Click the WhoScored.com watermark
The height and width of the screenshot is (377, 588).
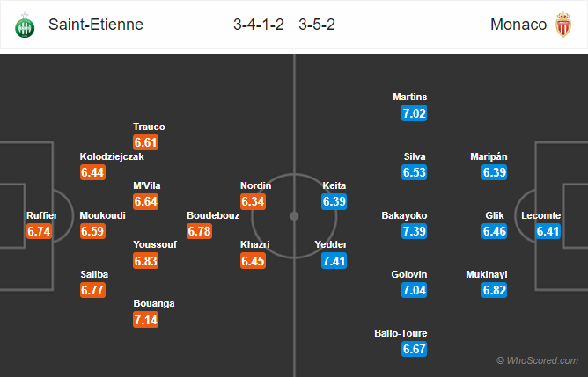(539, 360)
